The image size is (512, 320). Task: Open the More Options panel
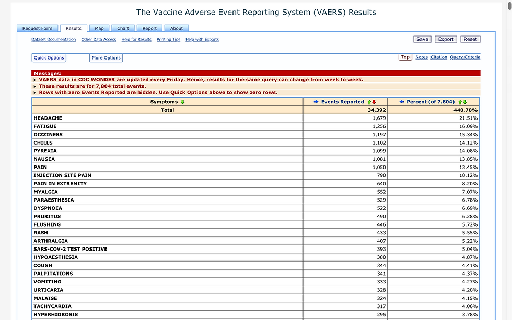point(106,58)
